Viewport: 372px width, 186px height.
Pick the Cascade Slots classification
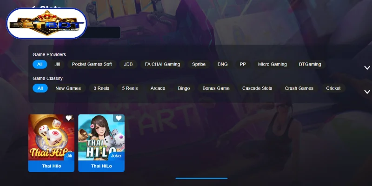tap(257, 88)
